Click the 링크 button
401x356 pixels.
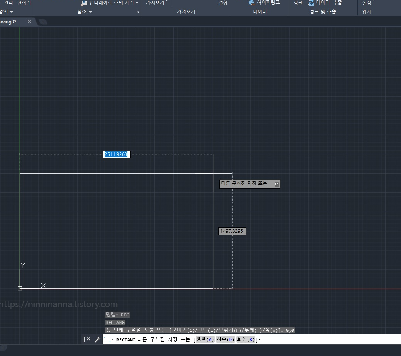[298, 3]
